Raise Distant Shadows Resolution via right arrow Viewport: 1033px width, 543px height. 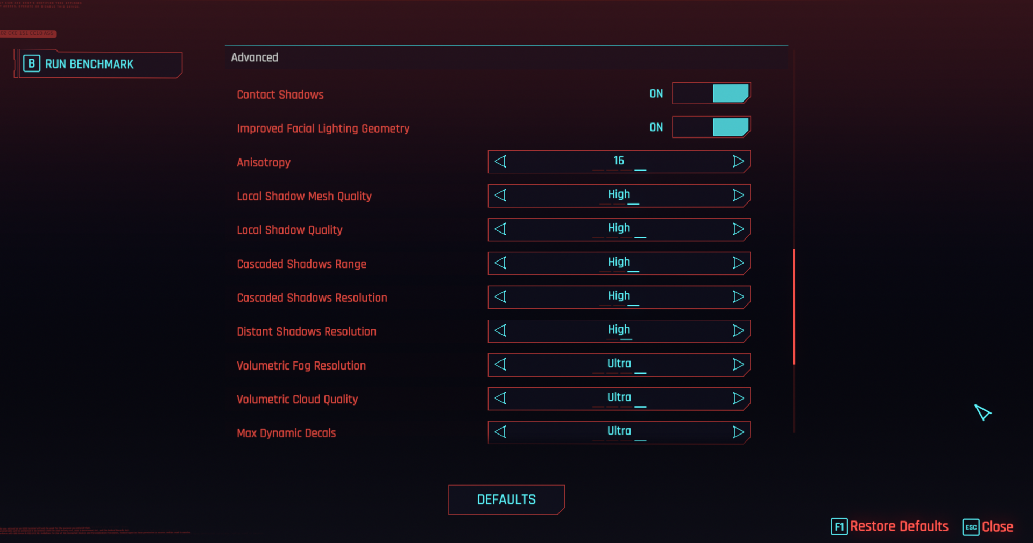pos(738,331)
